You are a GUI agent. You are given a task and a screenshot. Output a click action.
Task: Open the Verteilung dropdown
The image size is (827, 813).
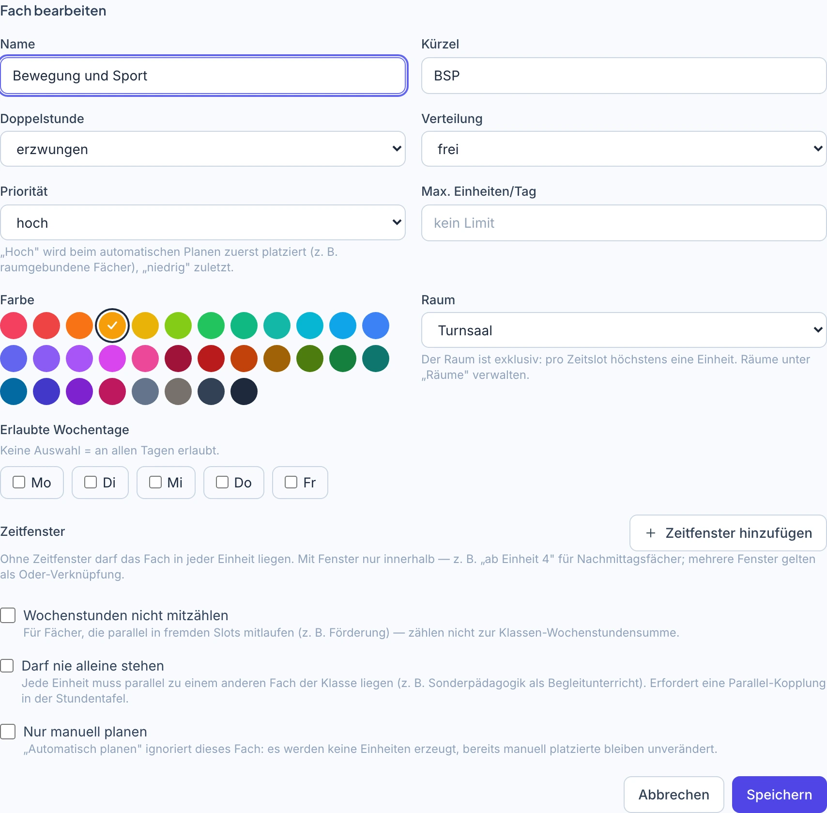(624, 149)
